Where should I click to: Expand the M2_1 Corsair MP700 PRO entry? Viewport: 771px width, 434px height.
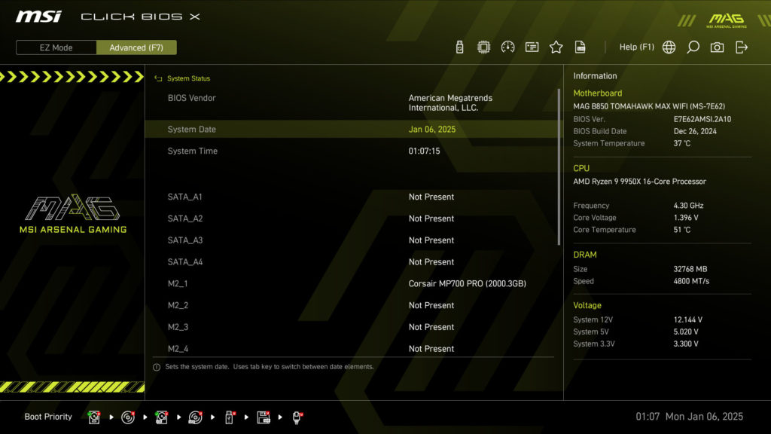[467, 284]
